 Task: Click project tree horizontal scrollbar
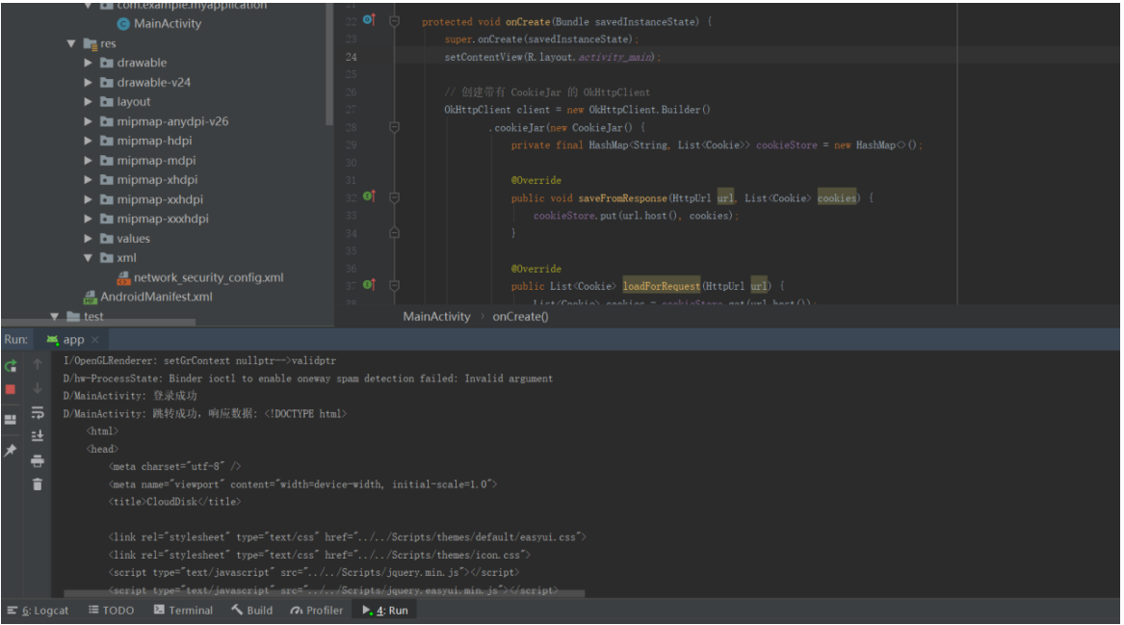[99, 323]
